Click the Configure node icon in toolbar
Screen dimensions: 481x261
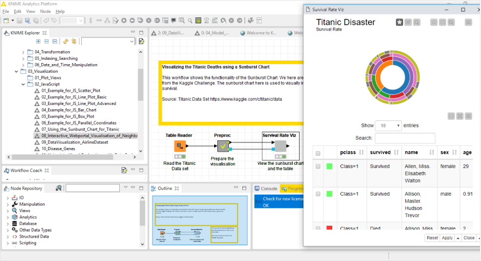pos(115,21)
